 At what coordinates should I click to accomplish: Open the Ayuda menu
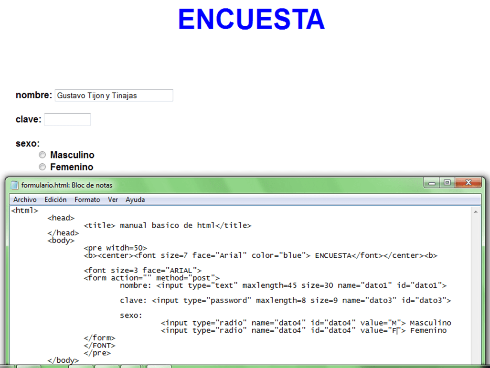[x=135, y=200]
